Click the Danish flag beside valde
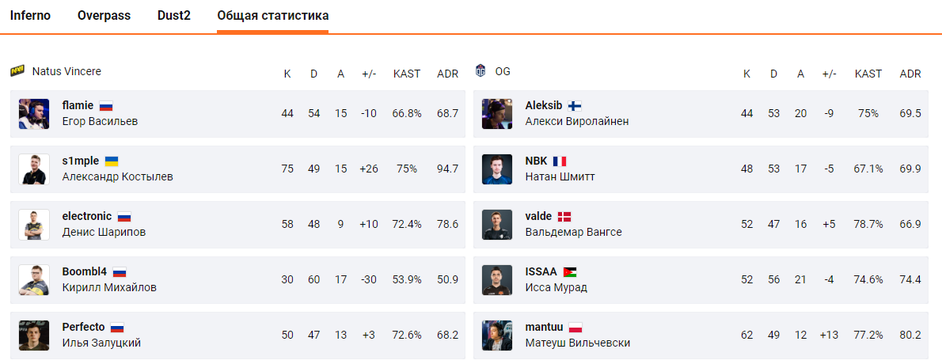The image size is (942, 364). click(564, 216)
